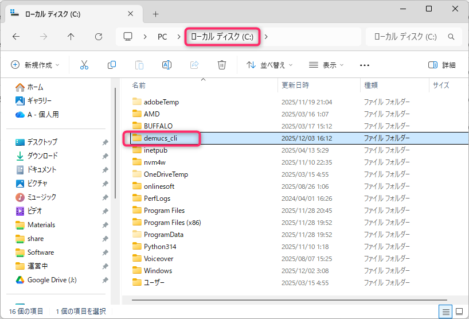Click the Delete trash can icon
The width and height of the screenshot is (469, 319).
click(x=222, y=65)
